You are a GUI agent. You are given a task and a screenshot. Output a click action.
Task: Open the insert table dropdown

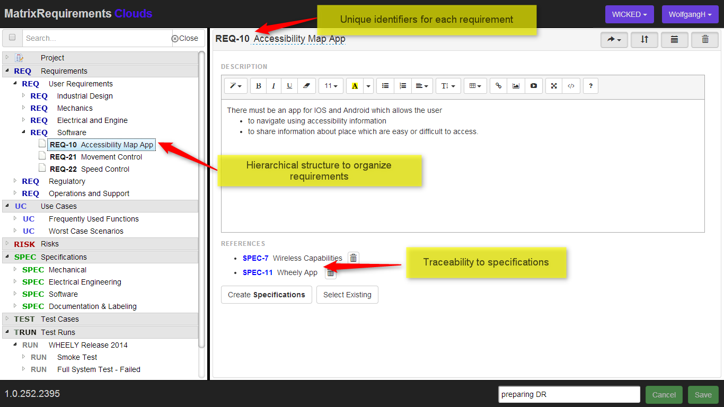(x=475, y=86)
